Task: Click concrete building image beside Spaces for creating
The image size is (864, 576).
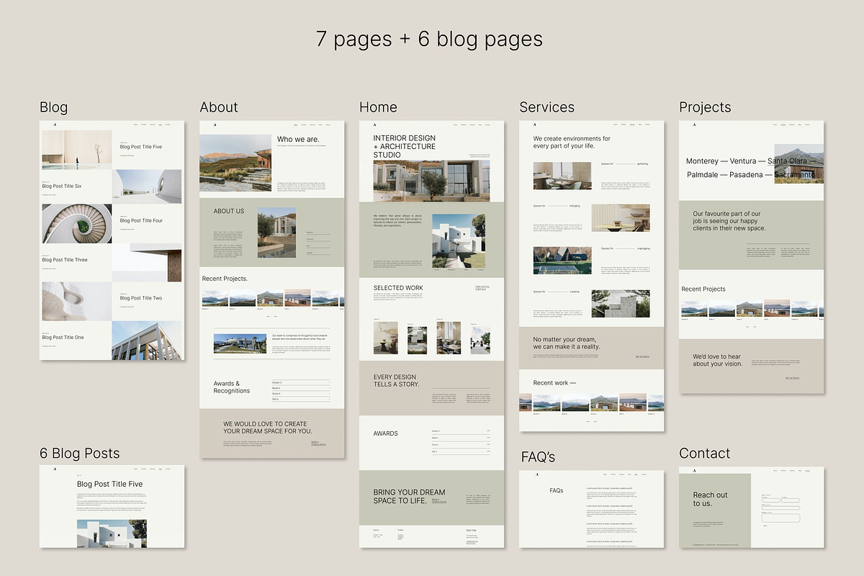Action: [x=621, y=303]
